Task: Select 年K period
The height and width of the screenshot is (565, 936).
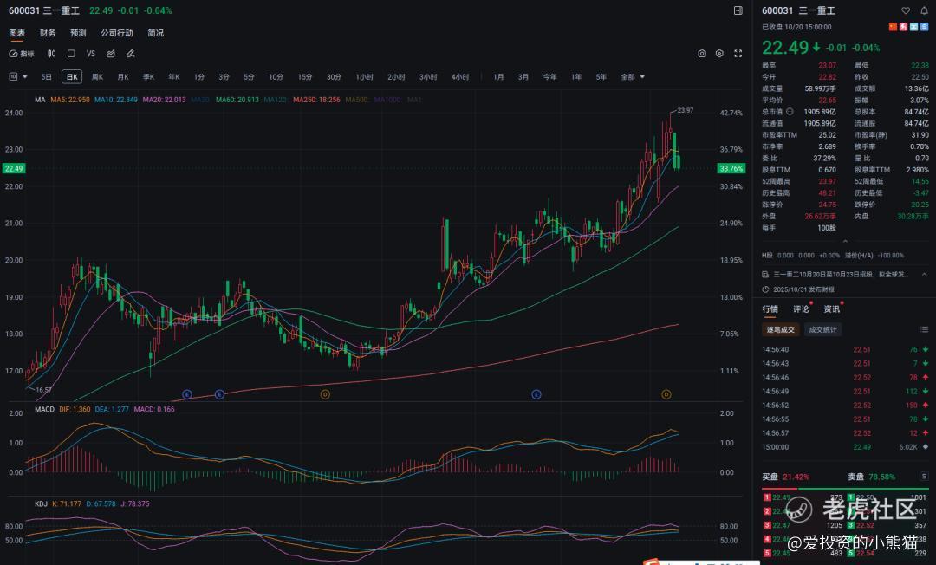Action: click(173, 77)
